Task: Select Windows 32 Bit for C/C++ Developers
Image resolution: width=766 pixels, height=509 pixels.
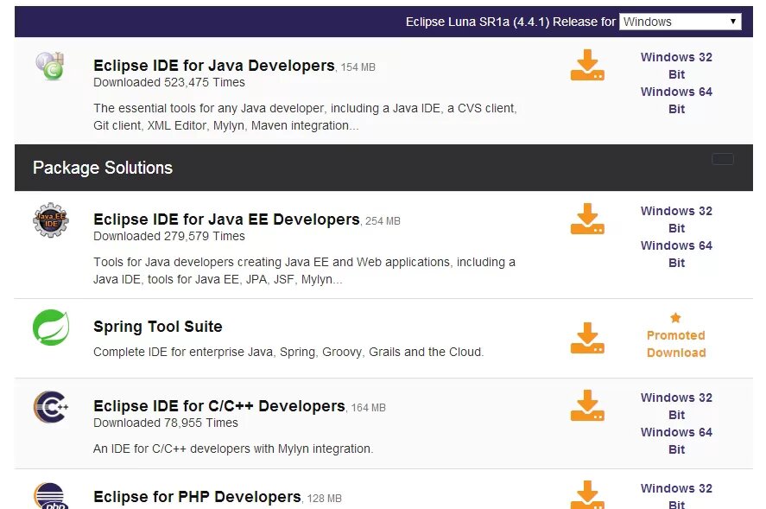Action: coord(676,406)
